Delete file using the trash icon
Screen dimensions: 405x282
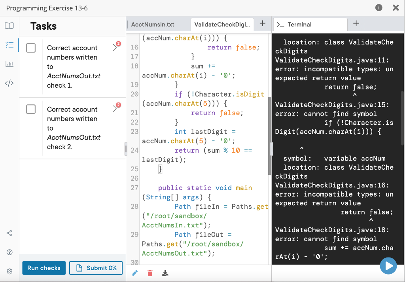[x=150, y=273]
